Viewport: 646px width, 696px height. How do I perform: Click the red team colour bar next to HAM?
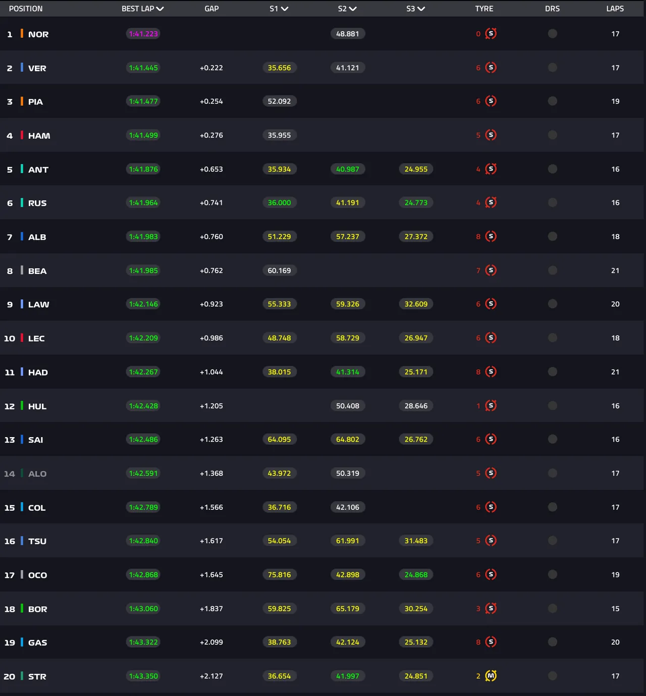(22, 135)
